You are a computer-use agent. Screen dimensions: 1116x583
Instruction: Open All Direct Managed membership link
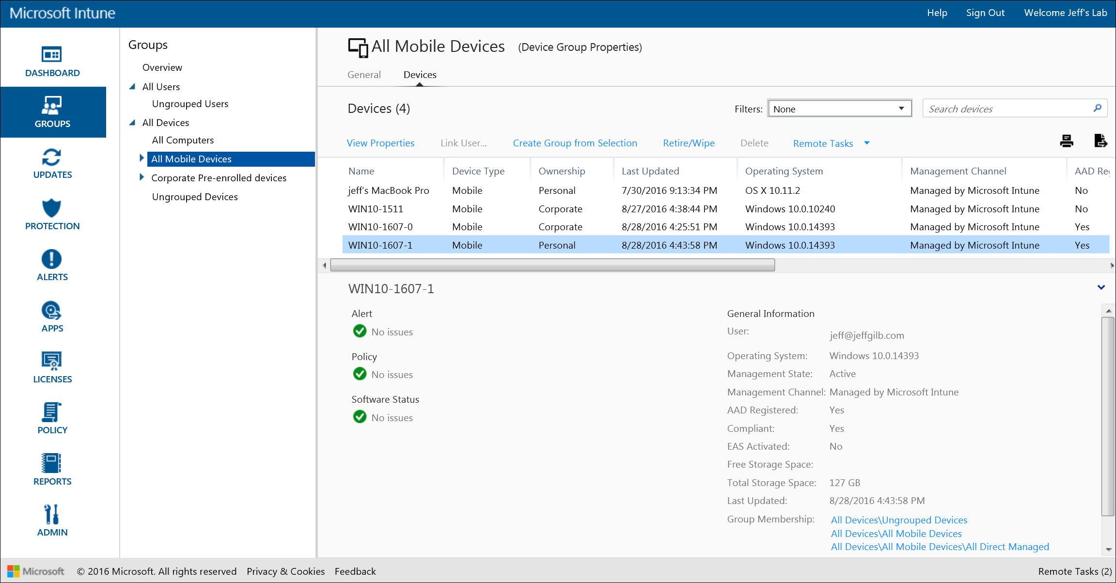[940, 547]
